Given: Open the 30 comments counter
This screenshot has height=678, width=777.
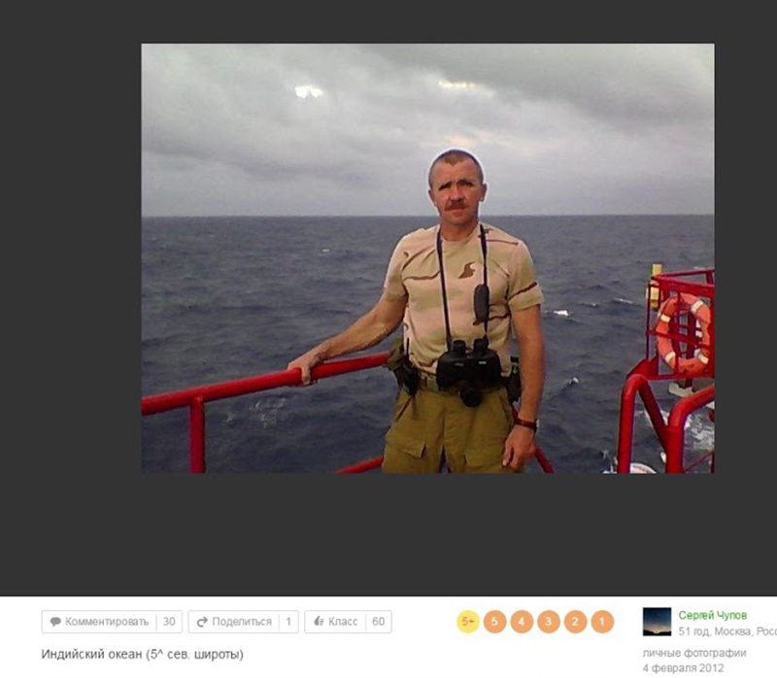Looking at the screenshot, I should click(x=169, y=622).
